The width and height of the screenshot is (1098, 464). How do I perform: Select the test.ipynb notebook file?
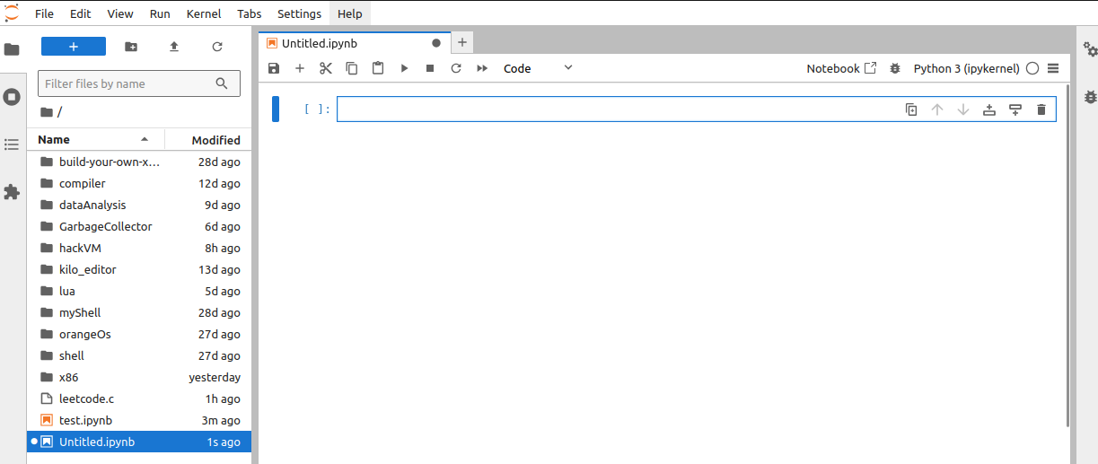[139, 421]
